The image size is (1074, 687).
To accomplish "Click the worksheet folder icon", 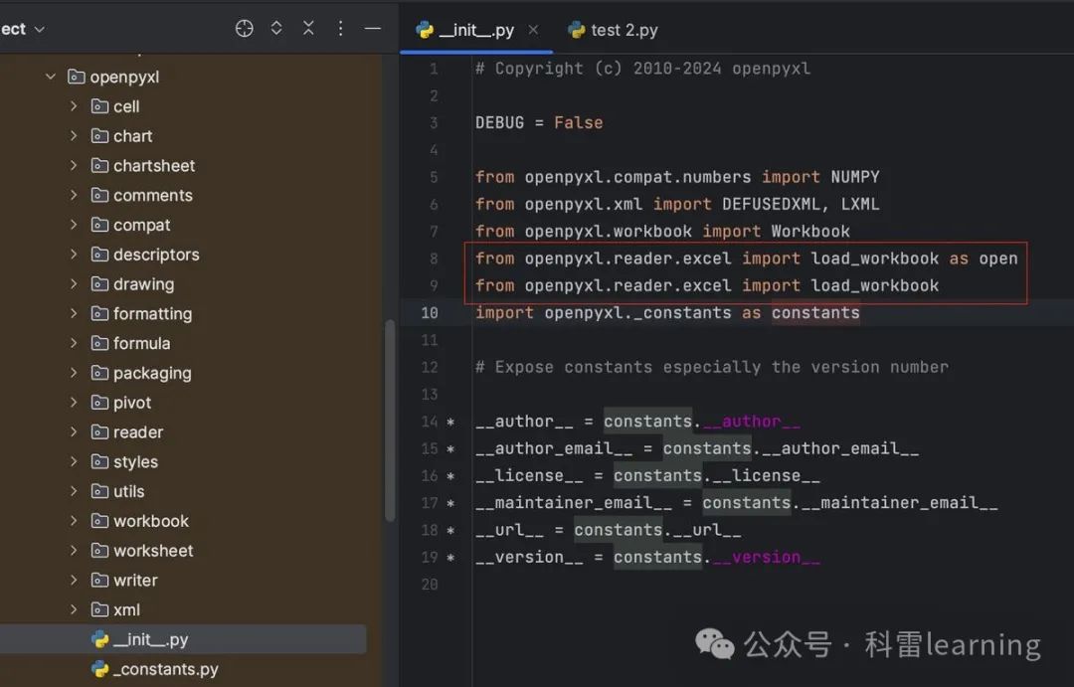I will pos(99,550).
